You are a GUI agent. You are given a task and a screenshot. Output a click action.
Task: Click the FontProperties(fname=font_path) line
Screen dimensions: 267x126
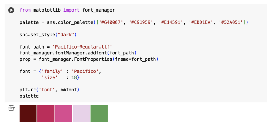point(89,59)
